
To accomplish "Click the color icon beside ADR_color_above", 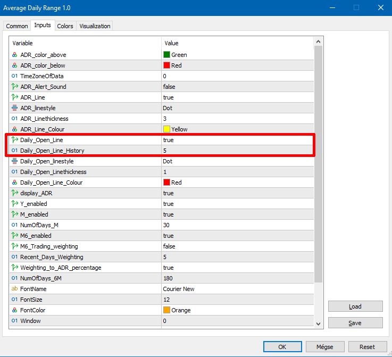I will click(14, 55).
